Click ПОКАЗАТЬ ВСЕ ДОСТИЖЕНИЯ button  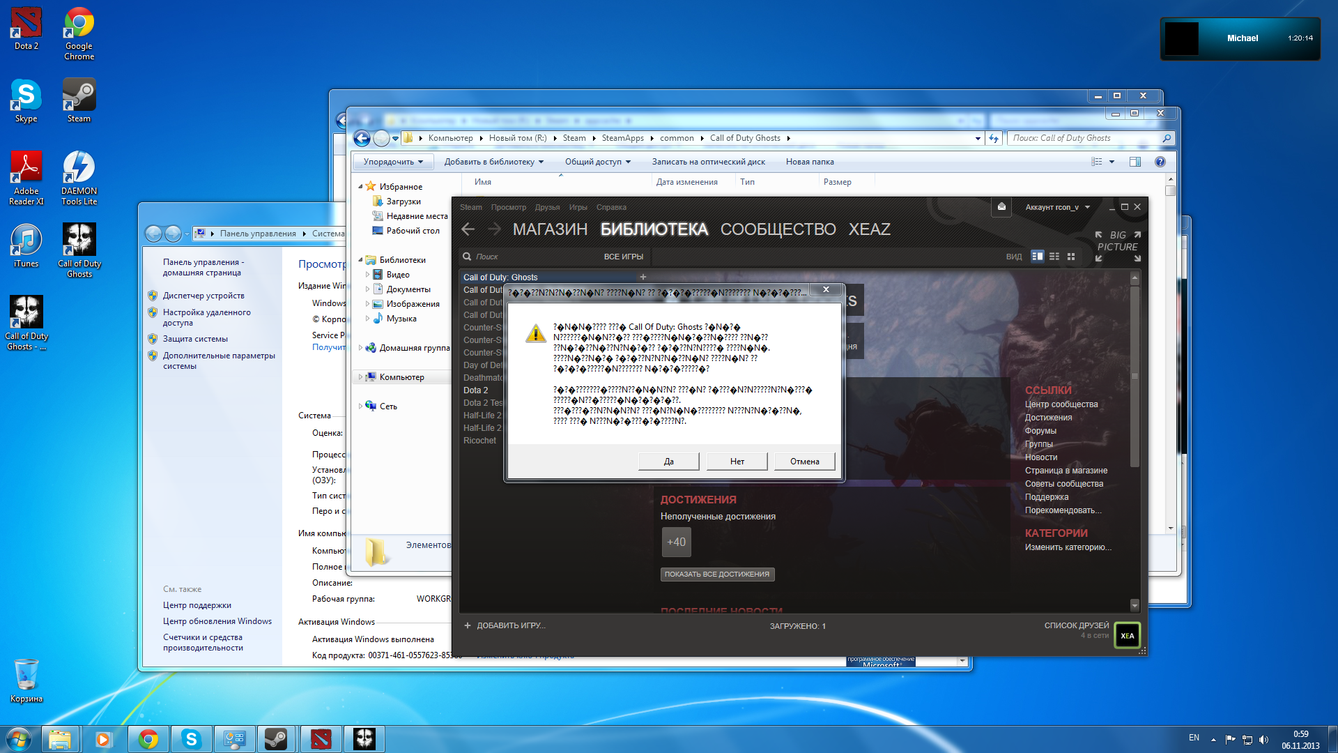click(x=717, y=575)
